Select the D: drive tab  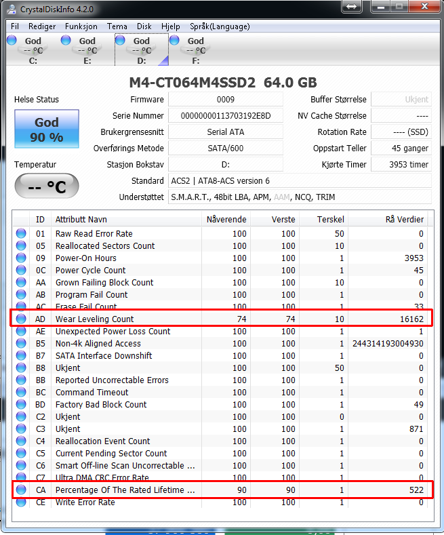[x=142, y=49]
